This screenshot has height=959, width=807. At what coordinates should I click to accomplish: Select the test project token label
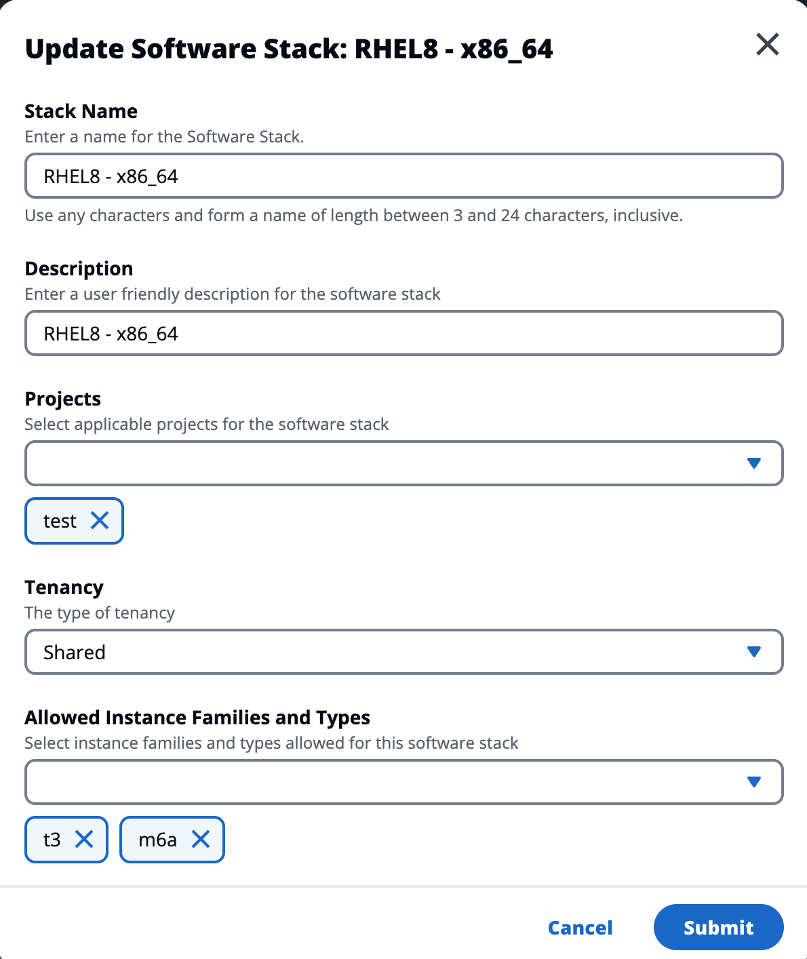tap(60, 521)
